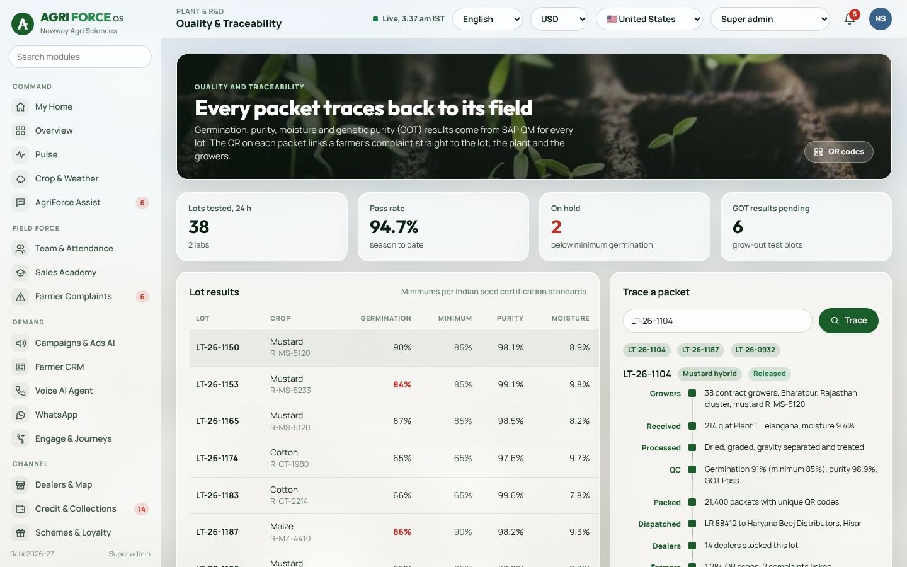The width and height of the screenshot is (907, 567).
Task: Open Voice AI Agent menu item
Action: [81, 391]
